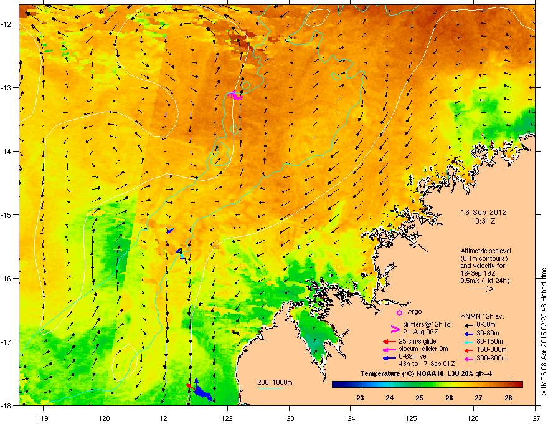Image resolution: width=548 pixels, height=424 pixels.
Task: Click the 'Altimetric sealevel' caption text
Action: coord(486,251)
